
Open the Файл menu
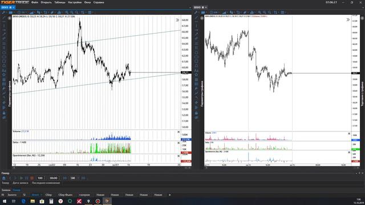tap(34, 2)
